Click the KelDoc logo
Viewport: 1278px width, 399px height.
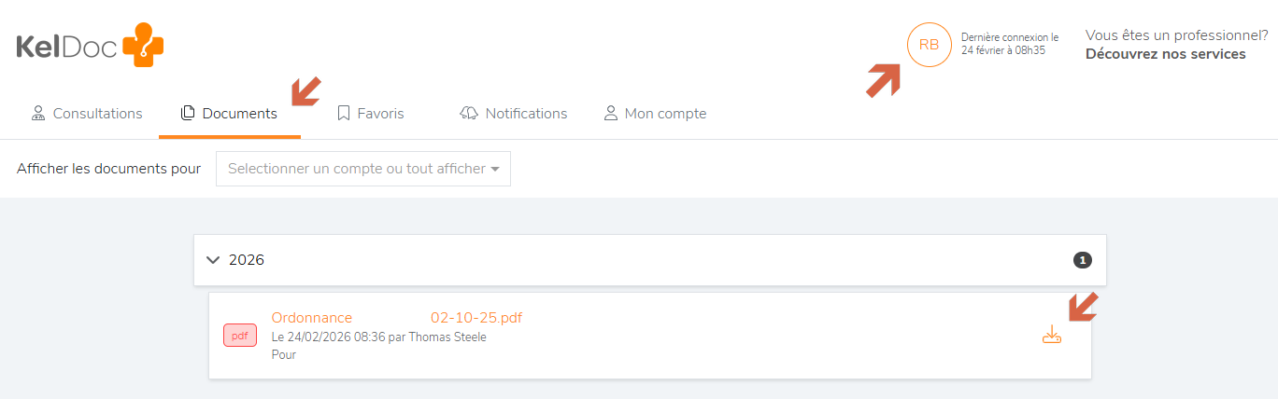point(91,45)
